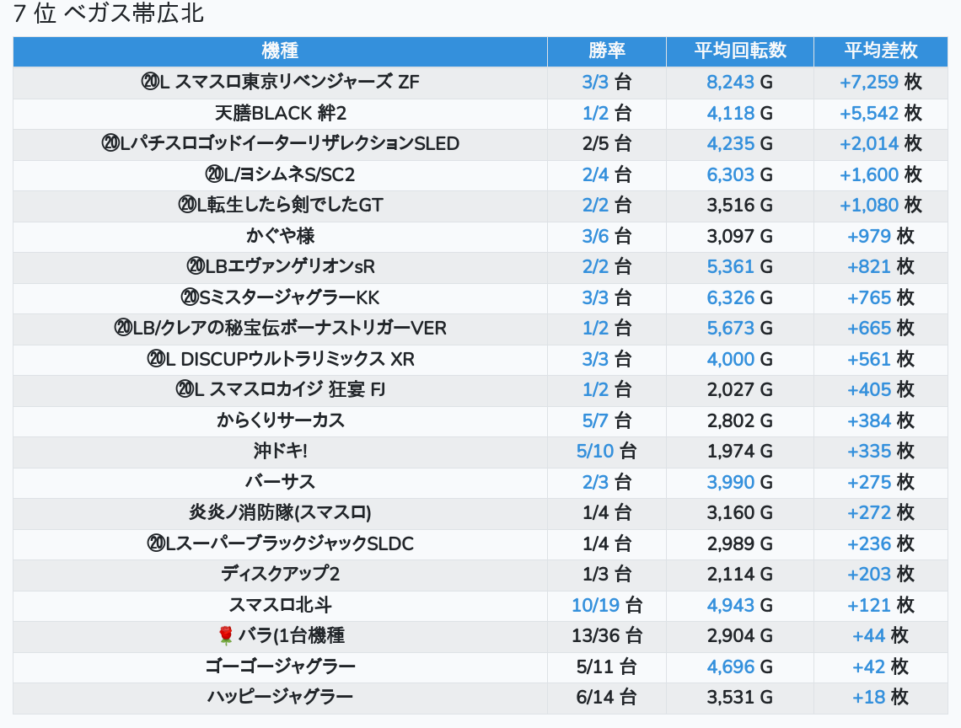Click the 機種 column header
This screenshot has width=961, height=728.
(280, 51)
